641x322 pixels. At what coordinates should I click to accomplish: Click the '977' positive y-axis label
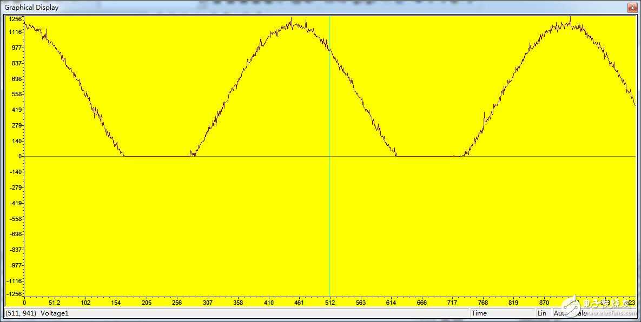point(17,48)
